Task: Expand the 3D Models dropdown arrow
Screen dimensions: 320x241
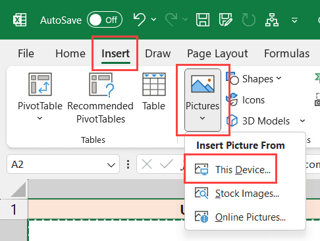Action: [302, 121]
